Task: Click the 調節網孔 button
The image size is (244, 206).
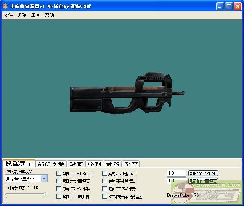Action: click(x=203, y=173)
